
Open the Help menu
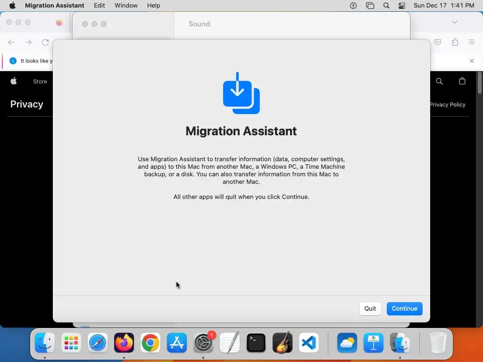click(153, 6)
